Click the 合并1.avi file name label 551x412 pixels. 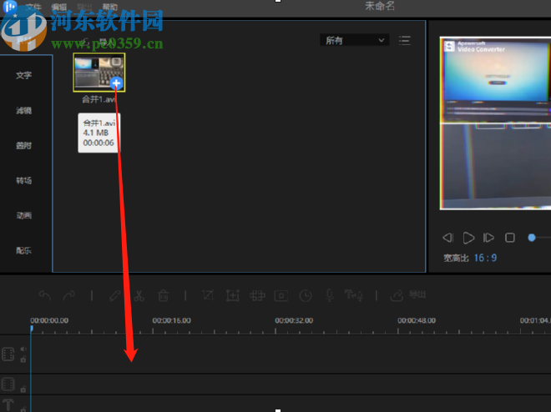[99, 100]
